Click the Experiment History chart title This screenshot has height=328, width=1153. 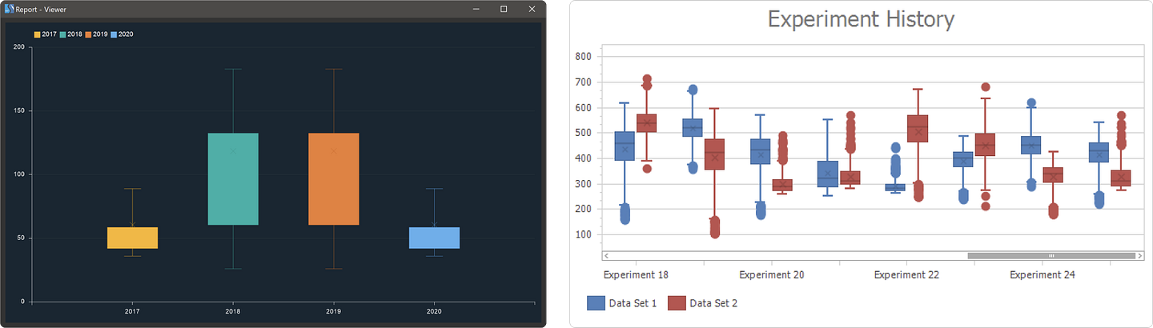[861, 19]
